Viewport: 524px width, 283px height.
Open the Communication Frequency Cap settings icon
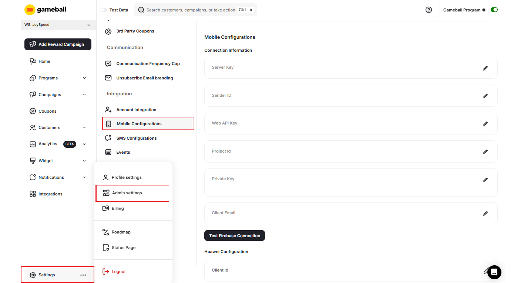[108, 63]
